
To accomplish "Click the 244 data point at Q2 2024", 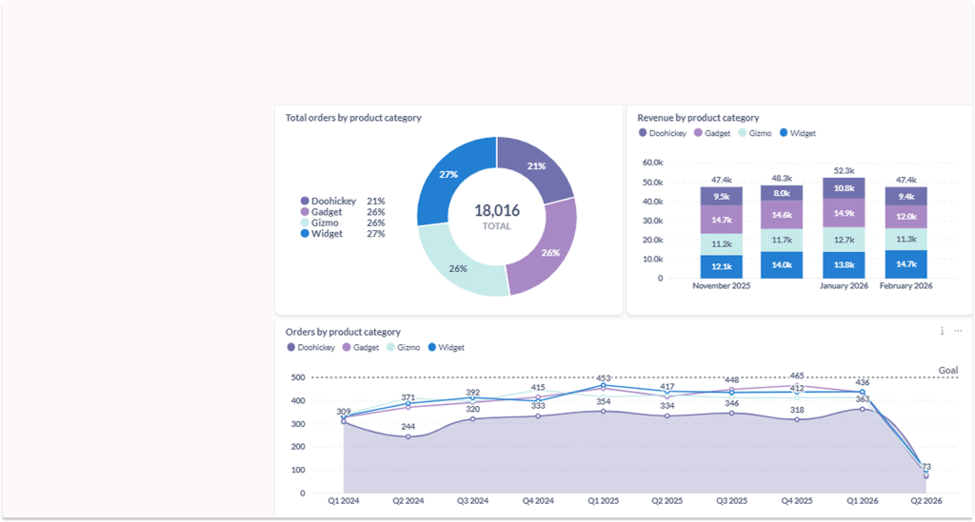I will pyautogui.click(x=408, y=437).
